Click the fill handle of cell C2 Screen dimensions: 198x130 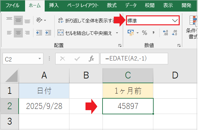153,114
